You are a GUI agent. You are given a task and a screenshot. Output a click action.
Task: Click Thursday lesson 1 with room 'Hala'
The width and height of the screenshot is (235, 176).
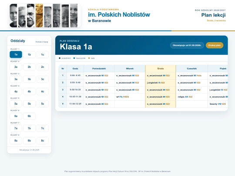(x=190, y=76)
